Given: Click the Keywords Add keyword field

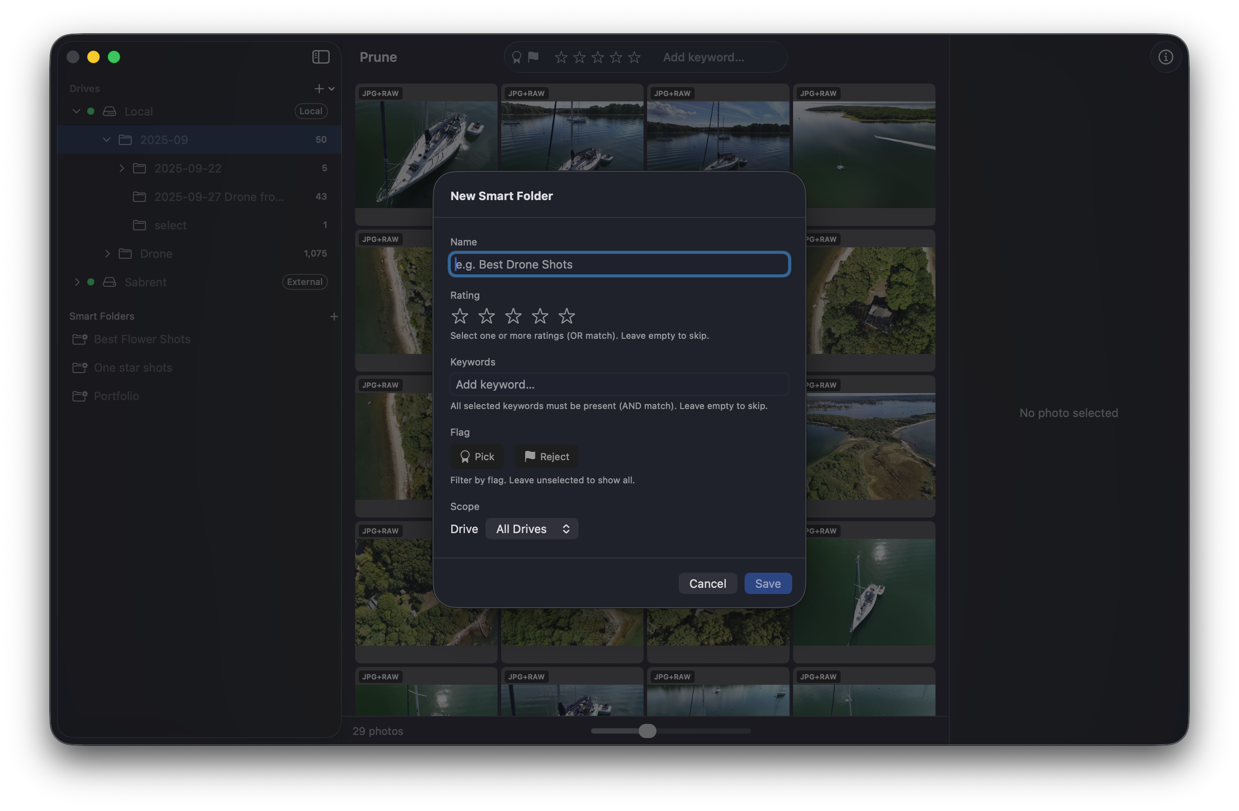Looking at the screenshot, I should (x=619, y=385).
